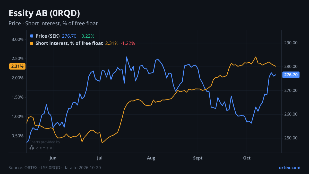Click the 250.00 right axis label
Screen dimensions: 309x174
(291, 138)
